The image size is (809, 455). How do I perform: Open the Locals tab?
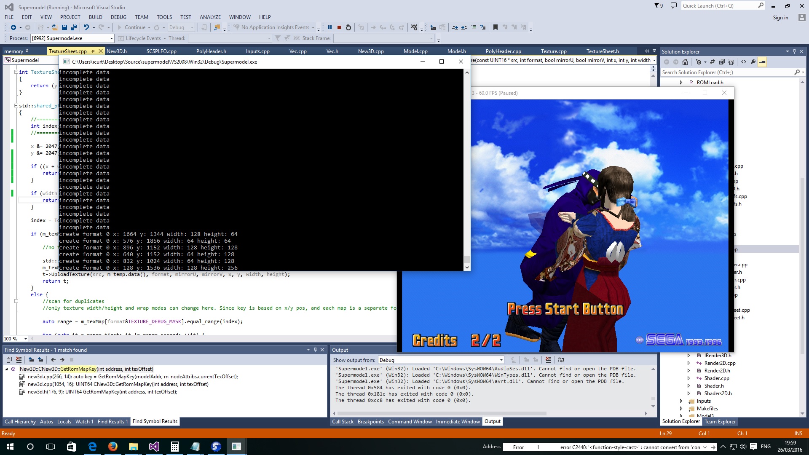click(64, 422)
